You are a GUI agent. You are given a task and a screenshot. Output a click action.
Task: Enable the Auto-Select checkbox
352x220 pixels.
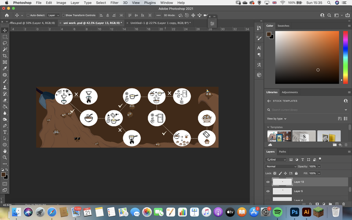point(28,15)
